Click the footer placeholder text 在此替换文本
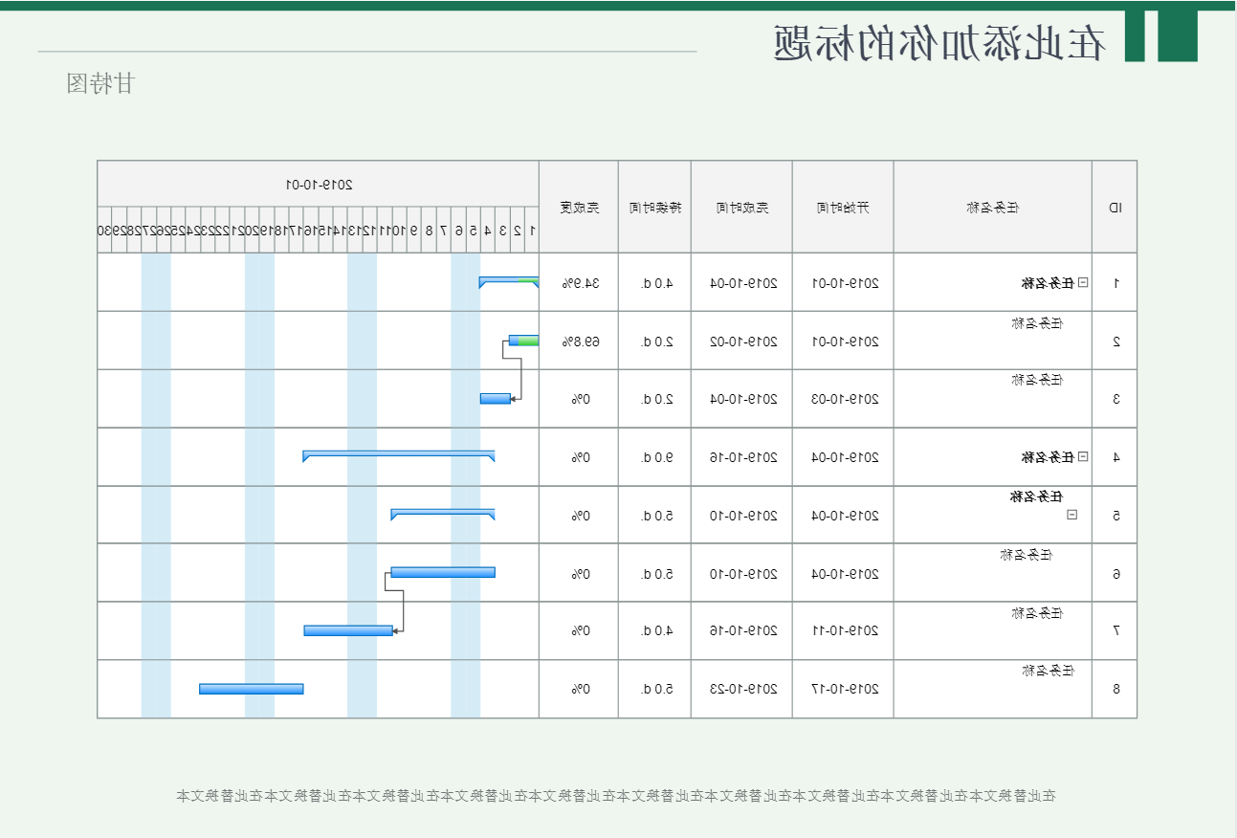Screen dimensions: 1237x838 pos(616,795)
